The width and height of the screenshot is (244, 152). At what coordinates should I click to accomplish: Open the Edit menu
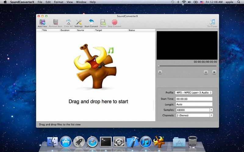coord(48,2)
